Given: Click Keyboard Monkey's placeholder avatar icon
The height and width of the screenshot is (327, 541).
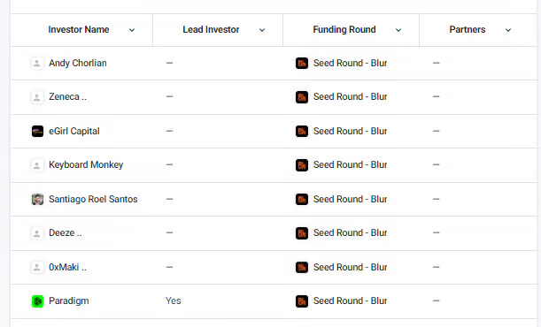Looking at the screenshot, I should pos(37,165).
